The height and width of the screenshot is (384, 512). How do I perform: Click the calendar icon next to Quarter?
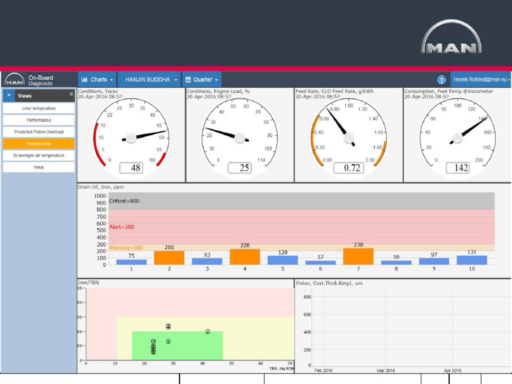click(188, 79)
